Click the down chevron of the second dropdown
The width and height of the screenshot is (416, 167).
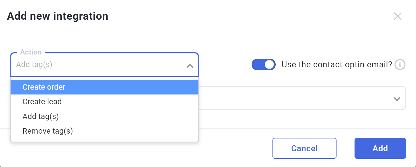(397, 99)
